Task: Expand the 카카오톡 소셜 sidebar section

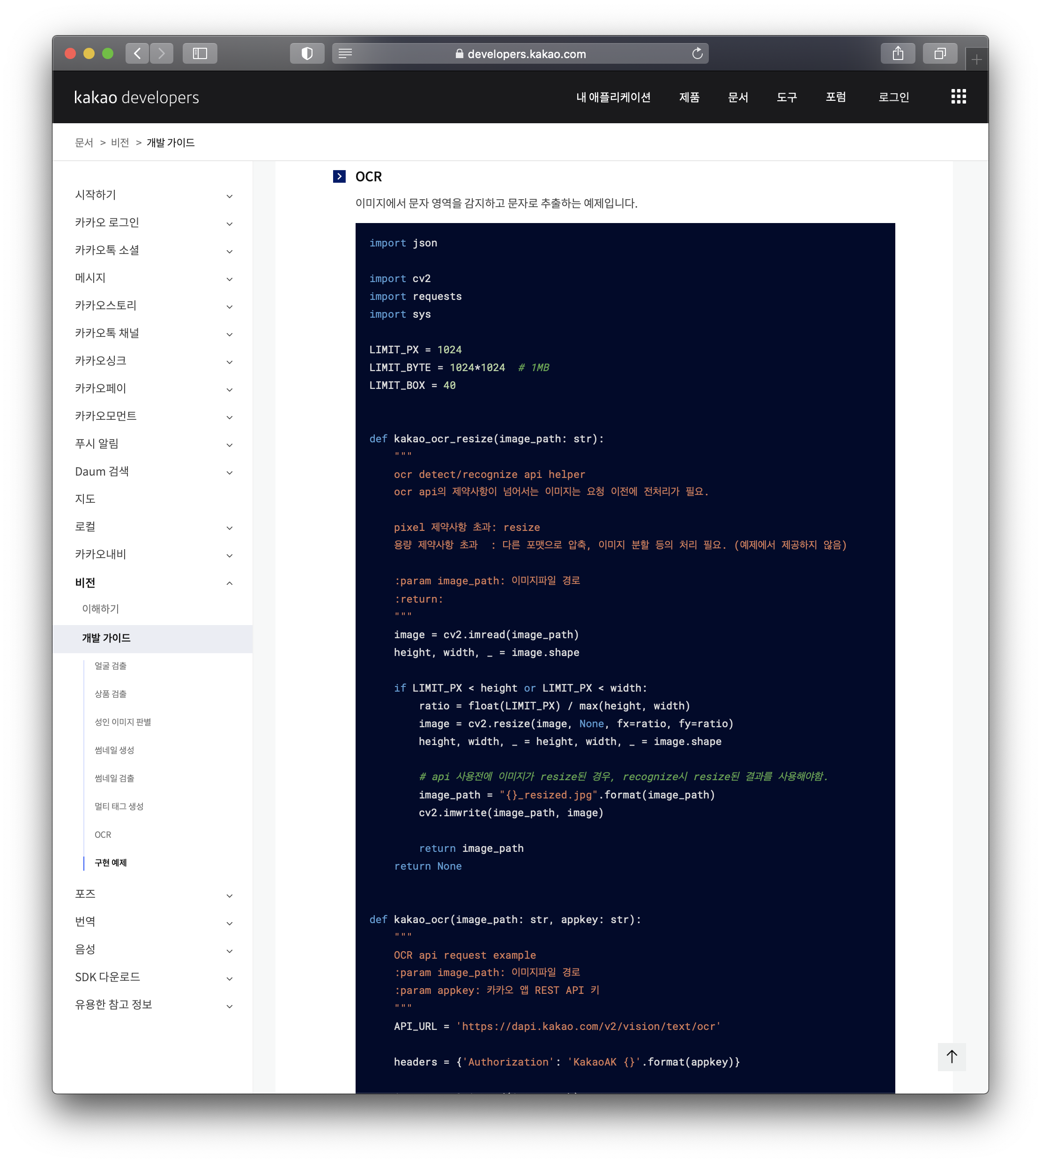Action: pos(153,250)
